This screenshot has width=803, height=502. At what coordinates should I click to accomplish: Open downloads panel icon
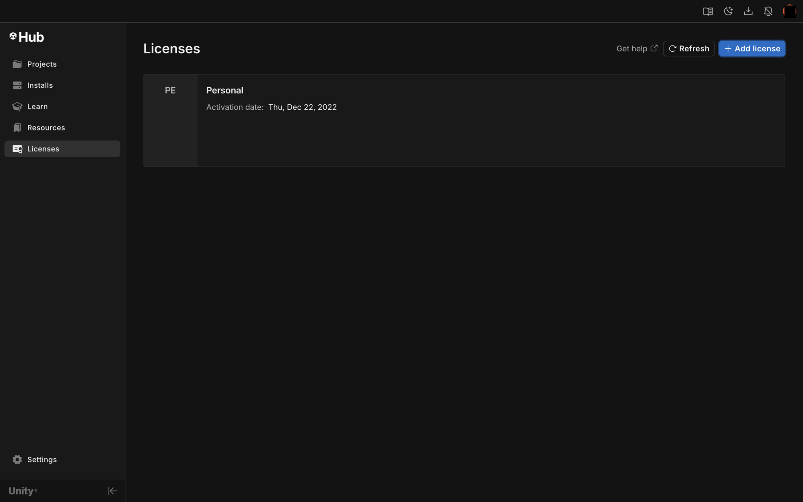click(748, 11)
